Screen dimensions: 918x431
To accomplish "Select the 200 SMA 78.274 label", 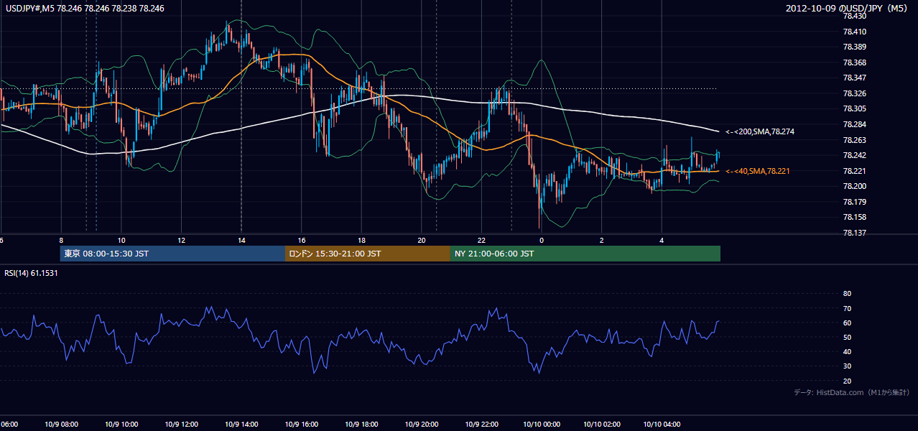I will point(759,131).
